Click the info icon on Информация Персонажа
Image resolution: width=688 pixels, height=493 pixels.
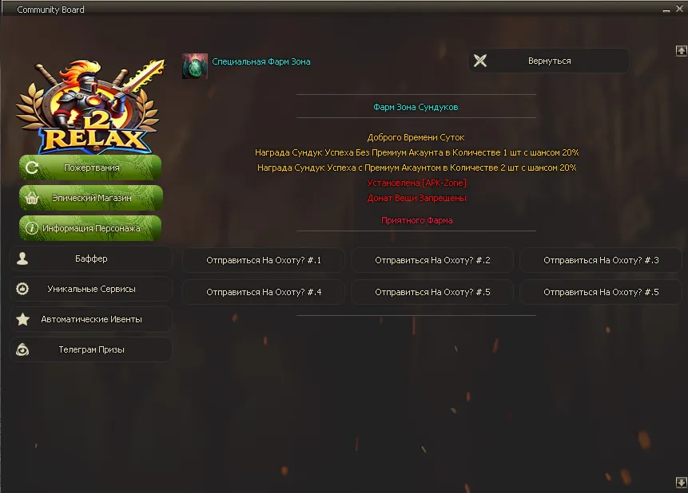click(x=32, y=228)
